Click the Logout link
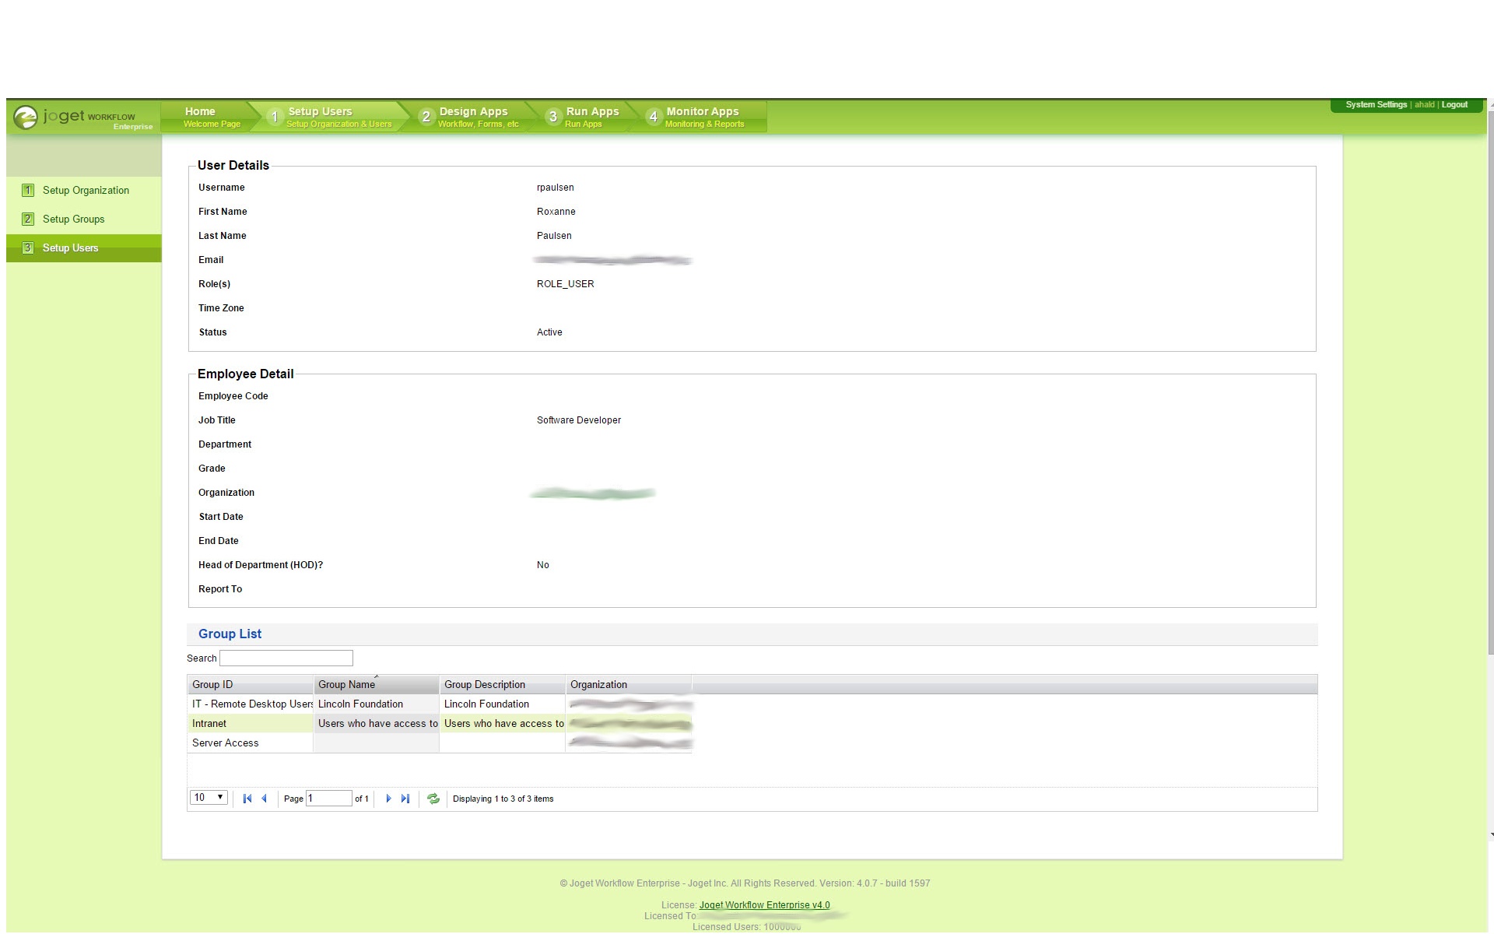This screenshot has width=1494, height=934. pyautogui.click(x=1454, y=105)
